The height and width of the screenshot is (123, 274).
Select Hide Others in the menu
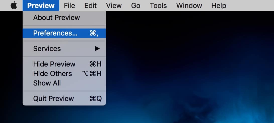pyautogui.click(x=52, y=74)
